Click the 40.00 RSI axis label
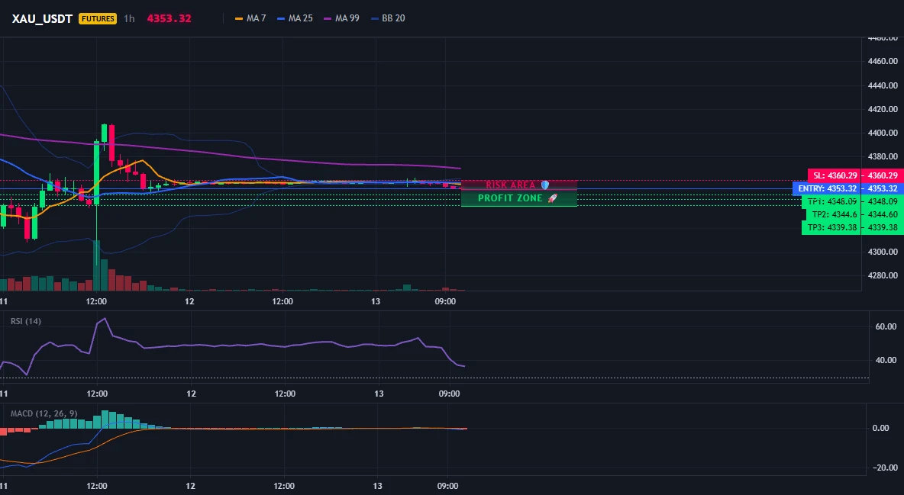This screenshot has width=904, height=495. (886, 360)
